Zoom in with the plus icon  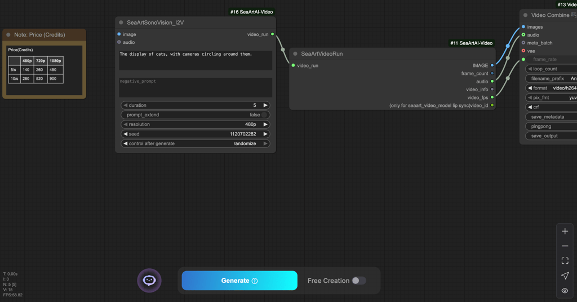565,231
